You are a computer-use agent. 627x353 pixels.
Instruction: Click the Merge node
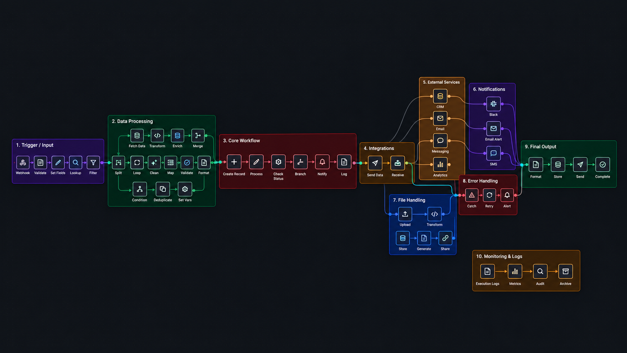click(x=198, y=135)
